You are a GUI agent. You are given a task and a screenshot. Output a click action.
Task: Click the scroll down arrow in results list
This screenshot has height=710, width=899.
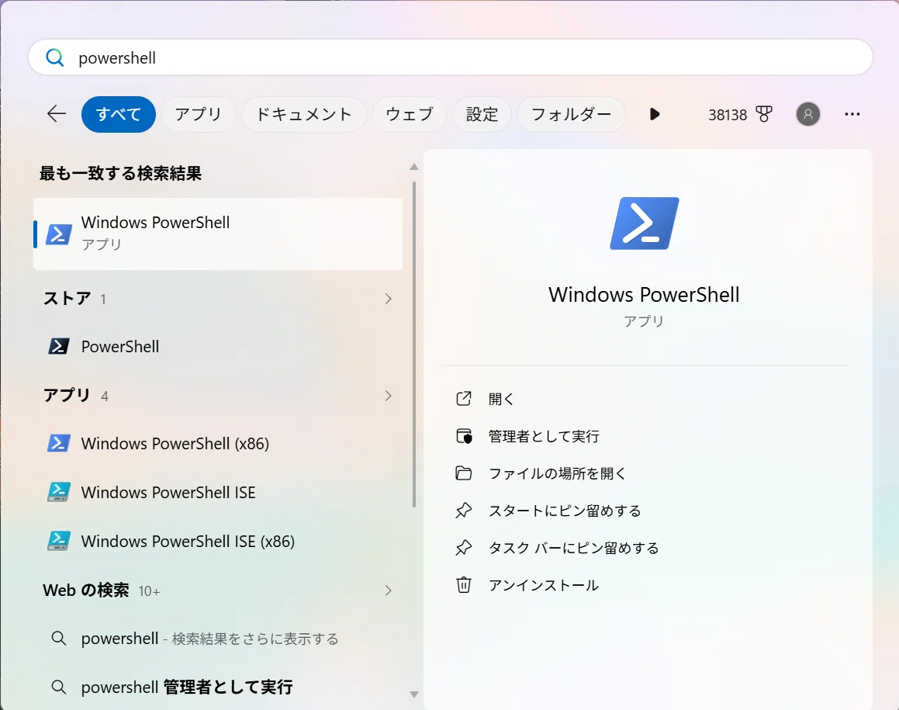[414, 694]
